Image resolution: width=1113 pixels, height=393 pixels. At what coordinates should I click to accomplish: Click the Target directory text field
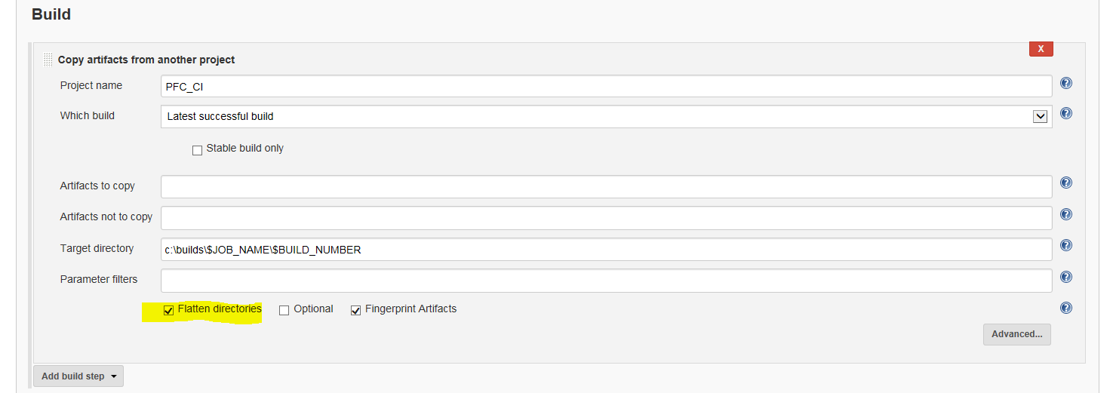pyautogui.click(x=606, y=249)
